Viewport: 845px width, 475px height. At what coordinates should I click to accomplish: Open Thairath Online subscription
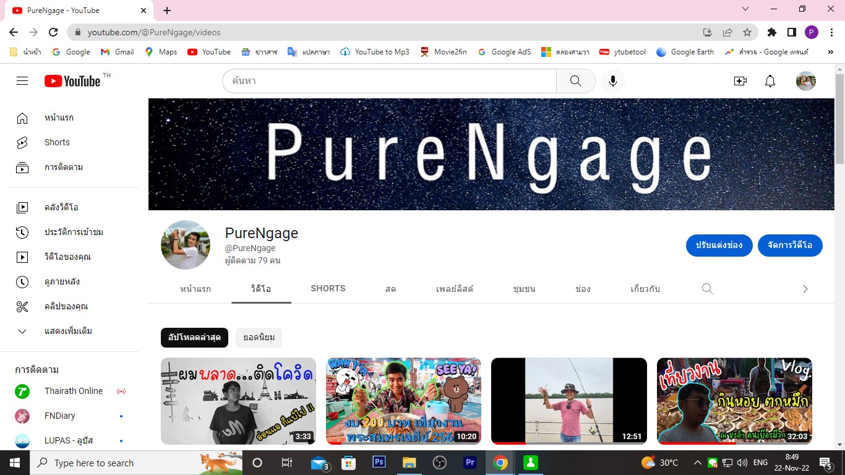pyautogui.click(x=73, y=391)
